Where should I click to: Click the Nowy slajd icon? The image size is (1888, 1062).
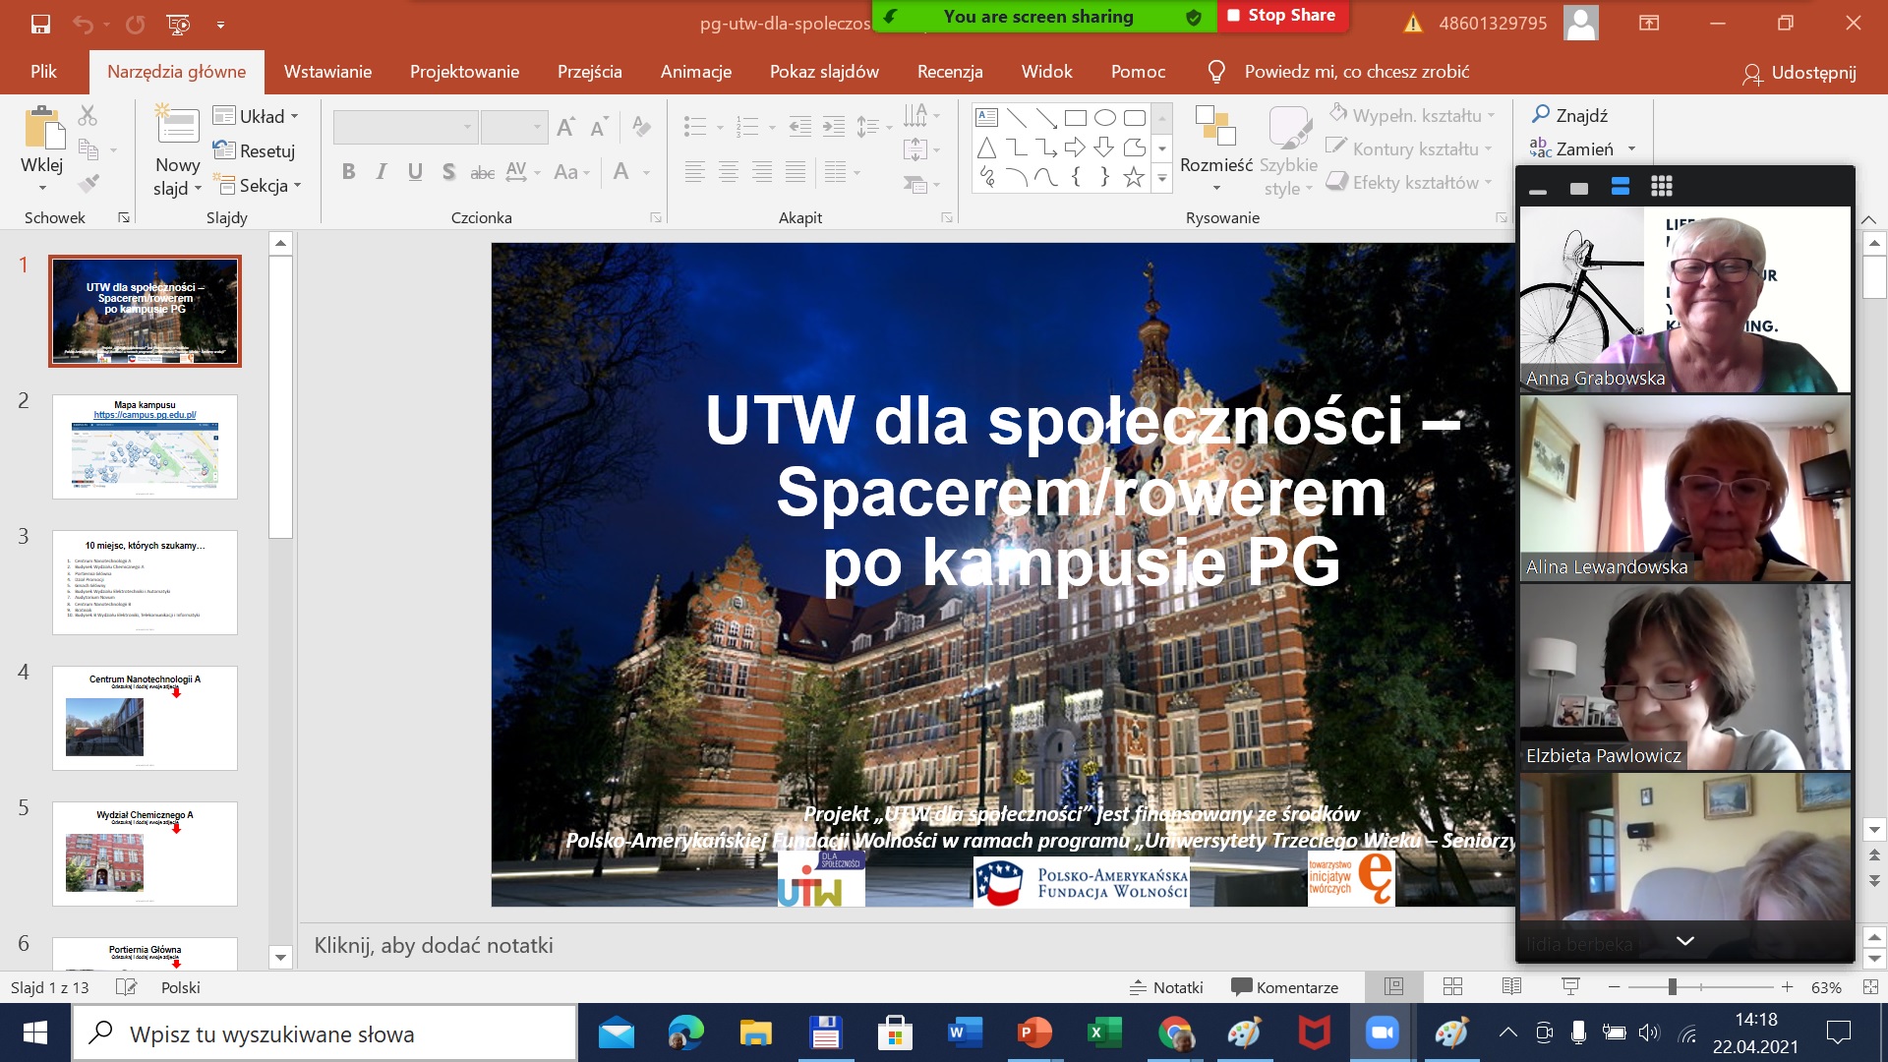point(178,128)
